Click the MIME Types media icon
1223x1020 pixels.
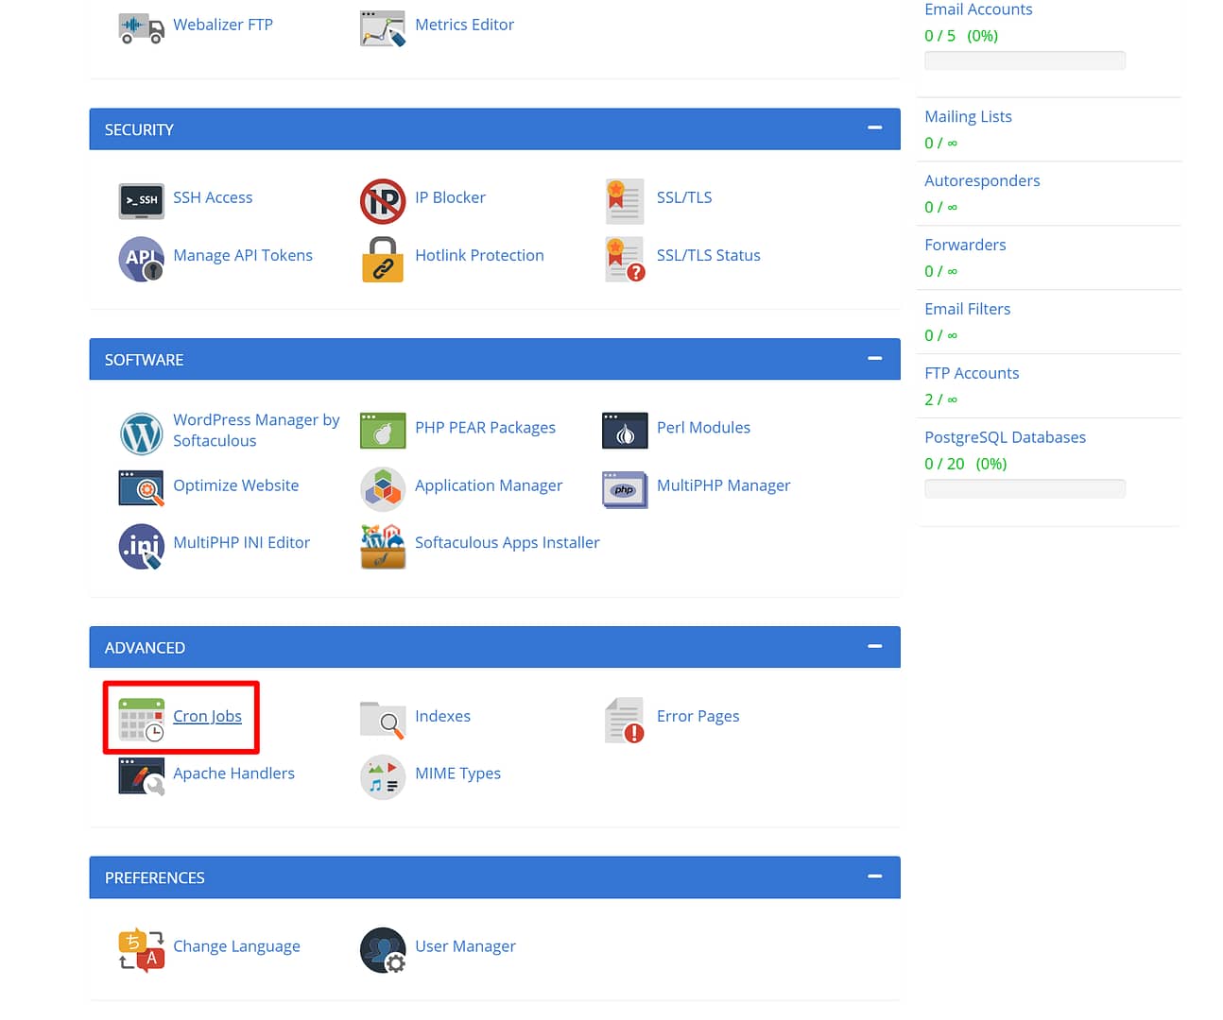point(383,777)
